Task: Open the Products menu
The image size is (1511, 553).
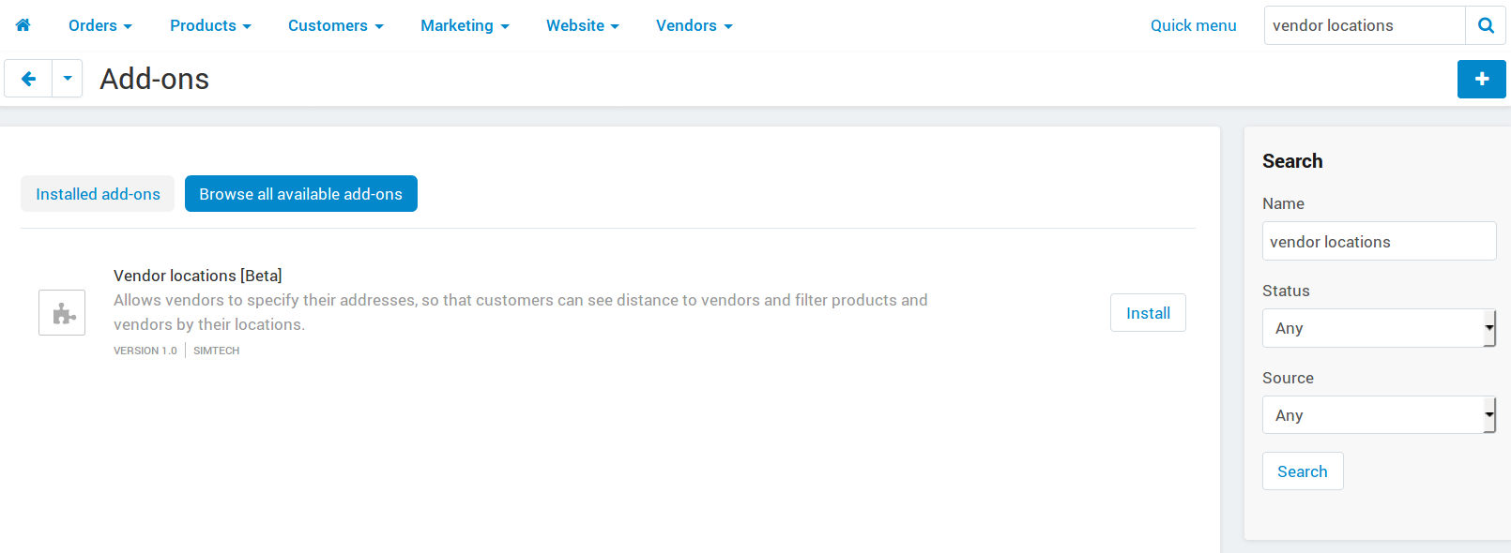Action: (x=210, y=25)
